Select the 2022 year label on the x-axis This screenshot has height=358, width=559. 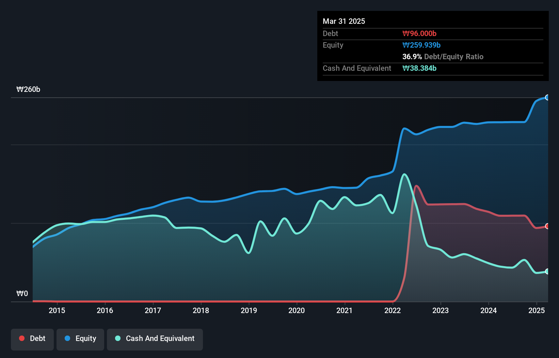393,310
